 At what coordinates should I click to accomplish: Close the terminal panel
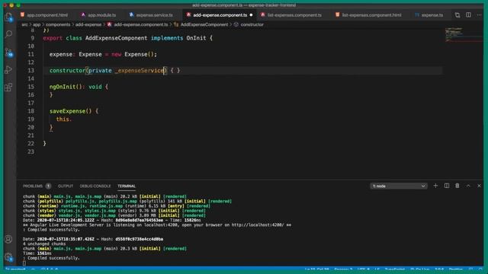479,186
